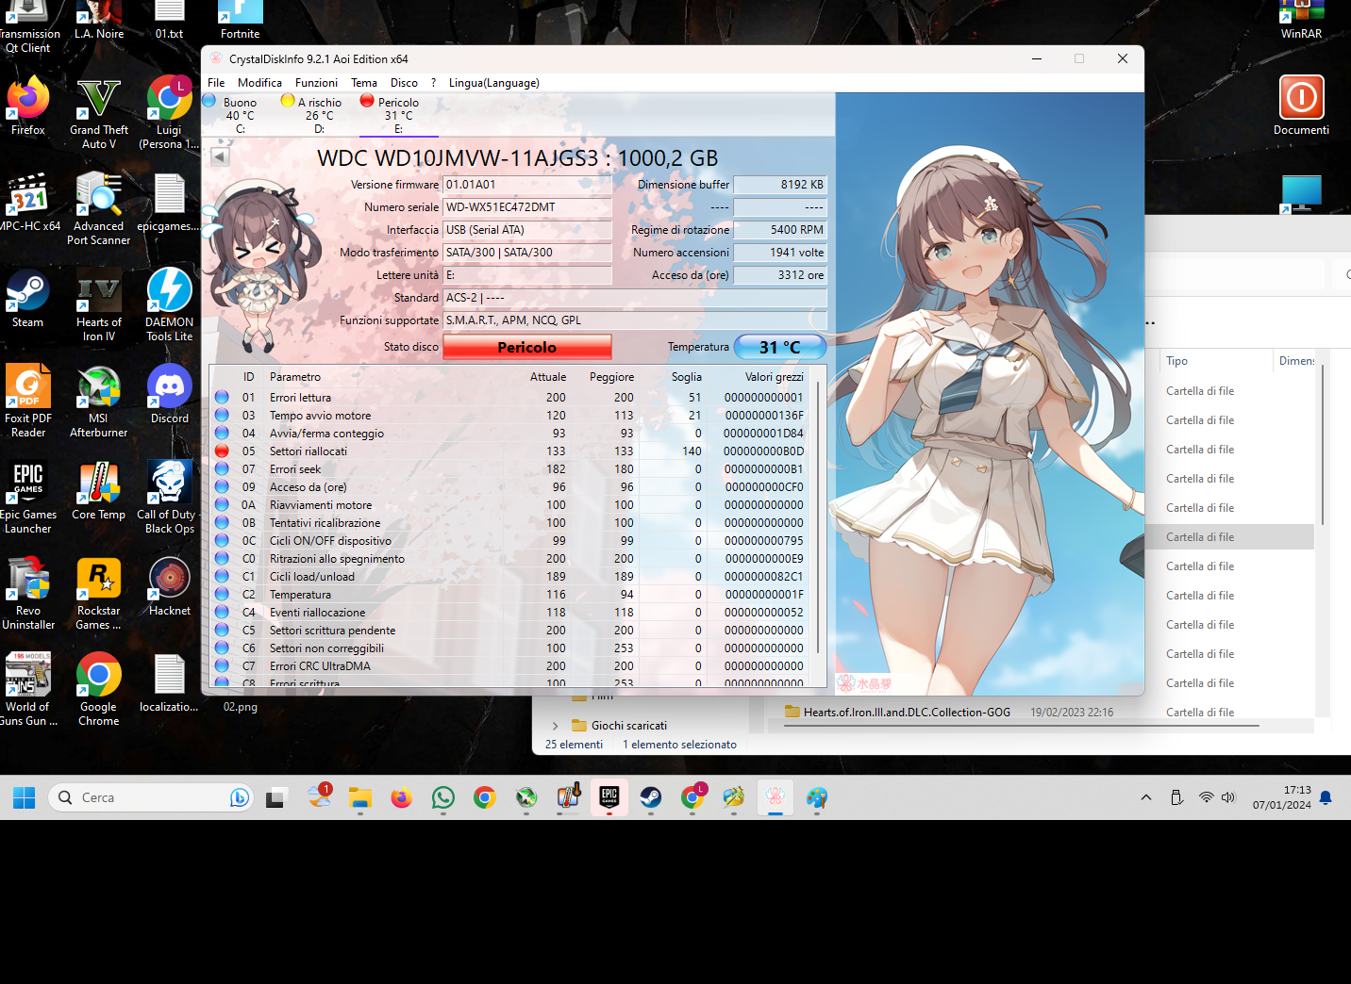
Task: Open the Lingua(Language) menu
Action: (x=494, y=83)
